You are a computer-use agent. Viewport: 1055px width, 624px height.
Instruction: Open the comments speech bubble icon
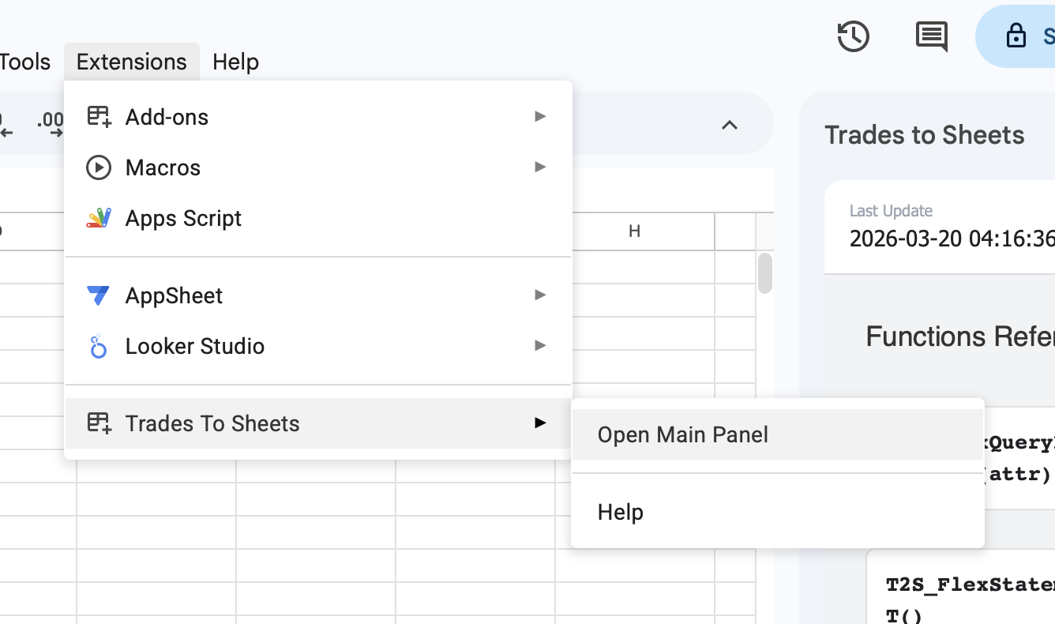point(931,36)
